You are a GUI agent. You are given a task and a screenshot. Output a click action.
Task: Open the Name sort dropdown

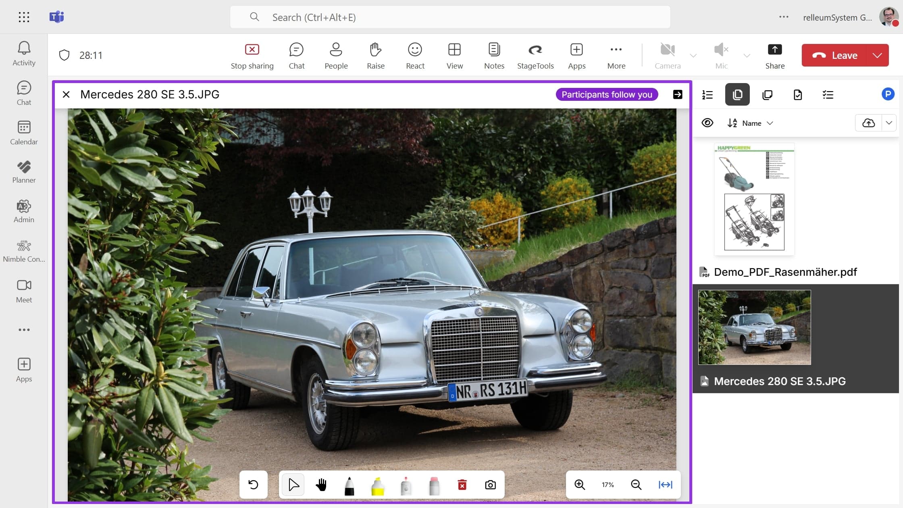coord(750,123)
